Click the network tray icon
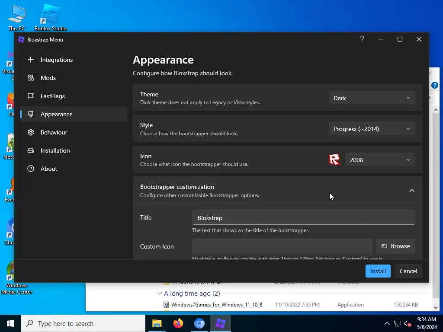The width and height of the screenshot is (443, 332). coord(398,323)
